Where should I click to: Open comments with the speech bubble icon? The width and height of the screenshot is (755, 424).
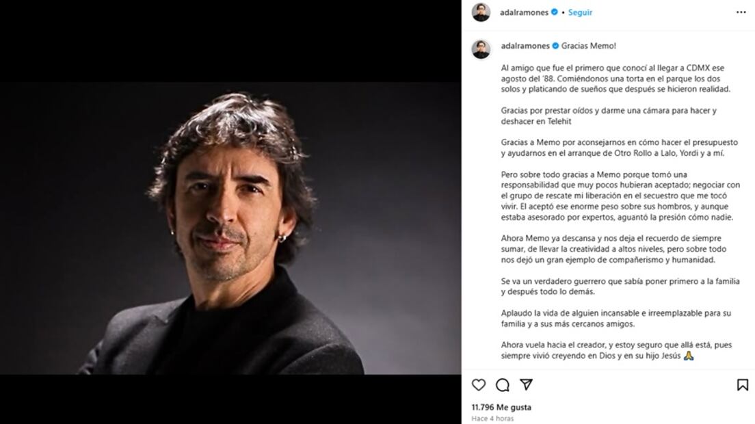pos(502,384)
